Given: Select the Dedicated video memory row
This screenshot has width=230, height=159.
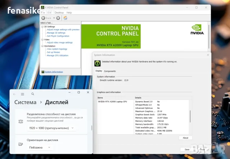Looking at the screenshot, I should (161, 131).
